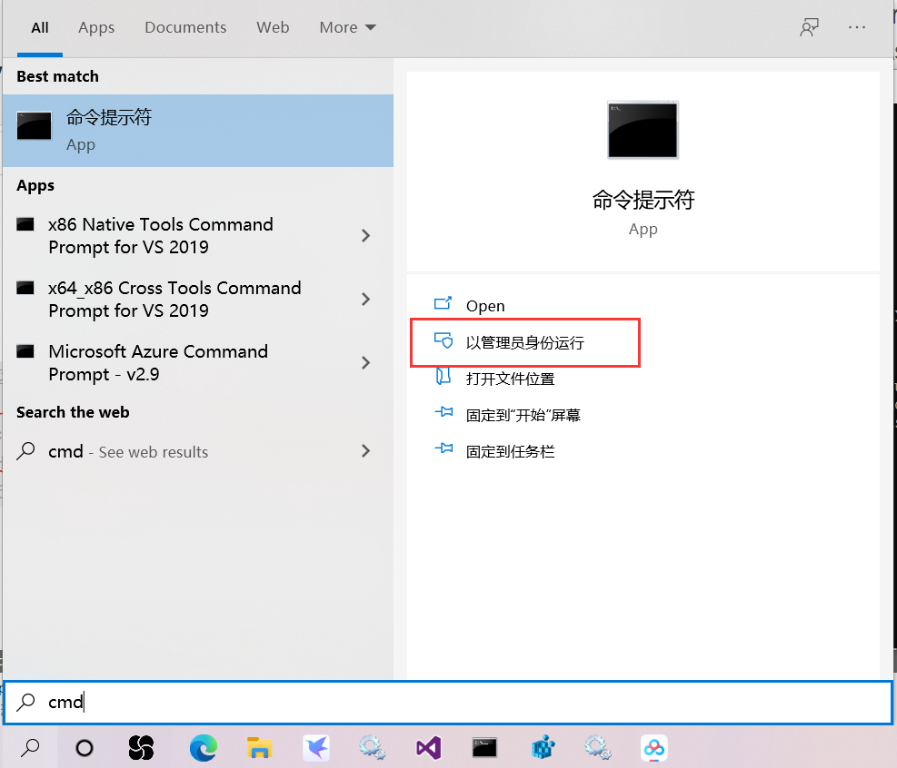Switch to the Apps search tab
This screenshot has height=768, width=897.
pos(96,27)
